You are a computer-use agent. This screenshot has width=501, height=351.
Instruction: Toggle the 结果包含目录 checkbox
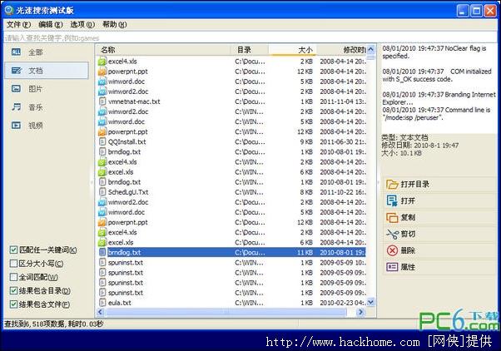(x=13, y=290)
